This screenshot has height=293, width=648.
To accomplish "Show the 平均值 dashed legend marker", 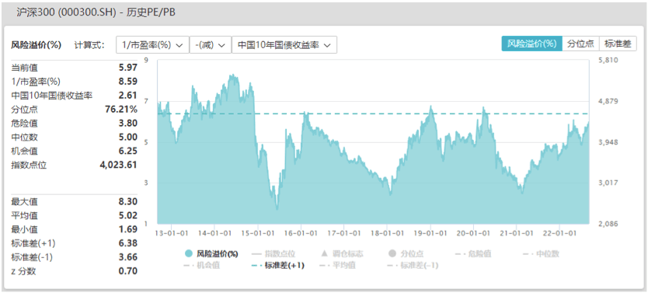I will pyautogui.click(x=325, y=265).
